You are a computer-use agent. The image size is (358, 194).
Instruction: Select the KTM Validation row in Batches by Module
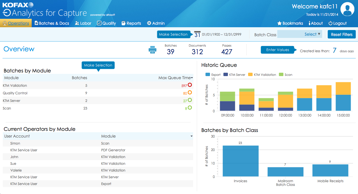[x=98, y=85]
